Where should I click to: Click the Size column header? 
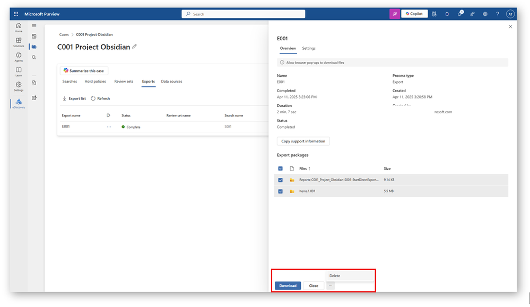click(x=387, y=168)
